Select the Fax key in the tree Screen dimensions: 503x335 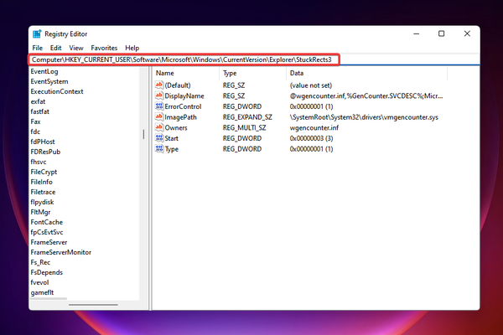(35, 121)
